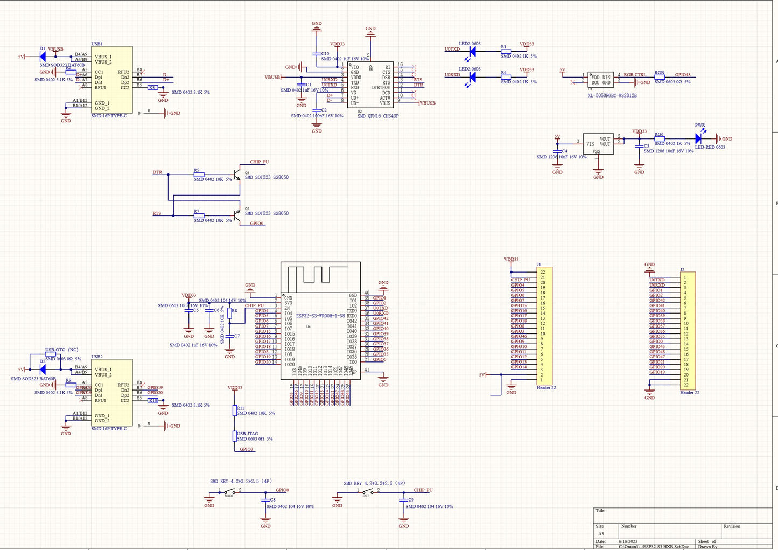Click the Date 6/16/2023 in title block
778x550 pixels.
(x=627, y=542)
